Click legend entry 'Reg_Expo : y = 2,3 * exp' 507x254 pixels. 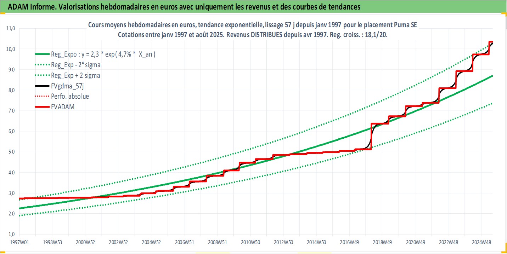click(x=103, y=54)
